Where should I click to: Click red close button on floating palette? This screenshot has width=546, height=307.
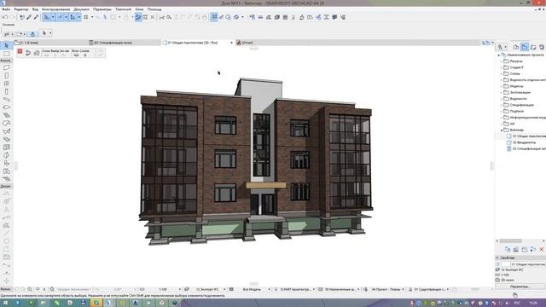(x=20, y=51)
